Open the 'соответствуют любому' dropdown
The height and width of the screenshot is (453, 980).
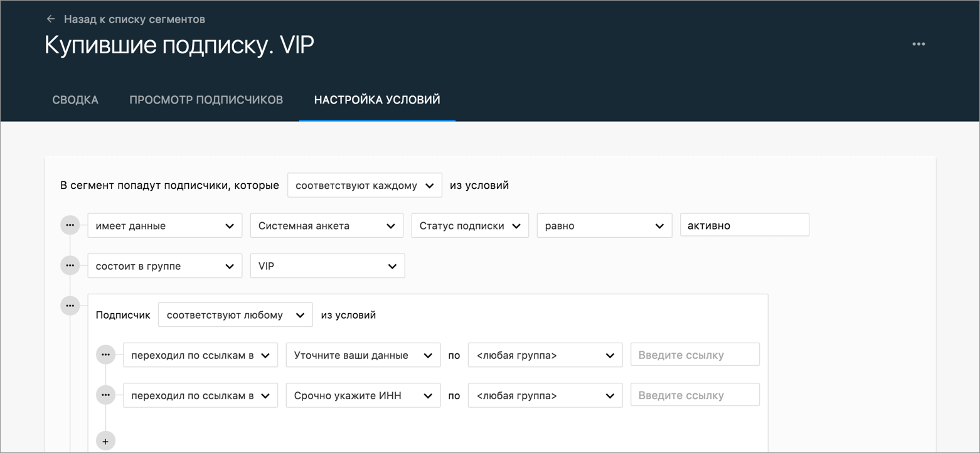click(x=235, y=314)
